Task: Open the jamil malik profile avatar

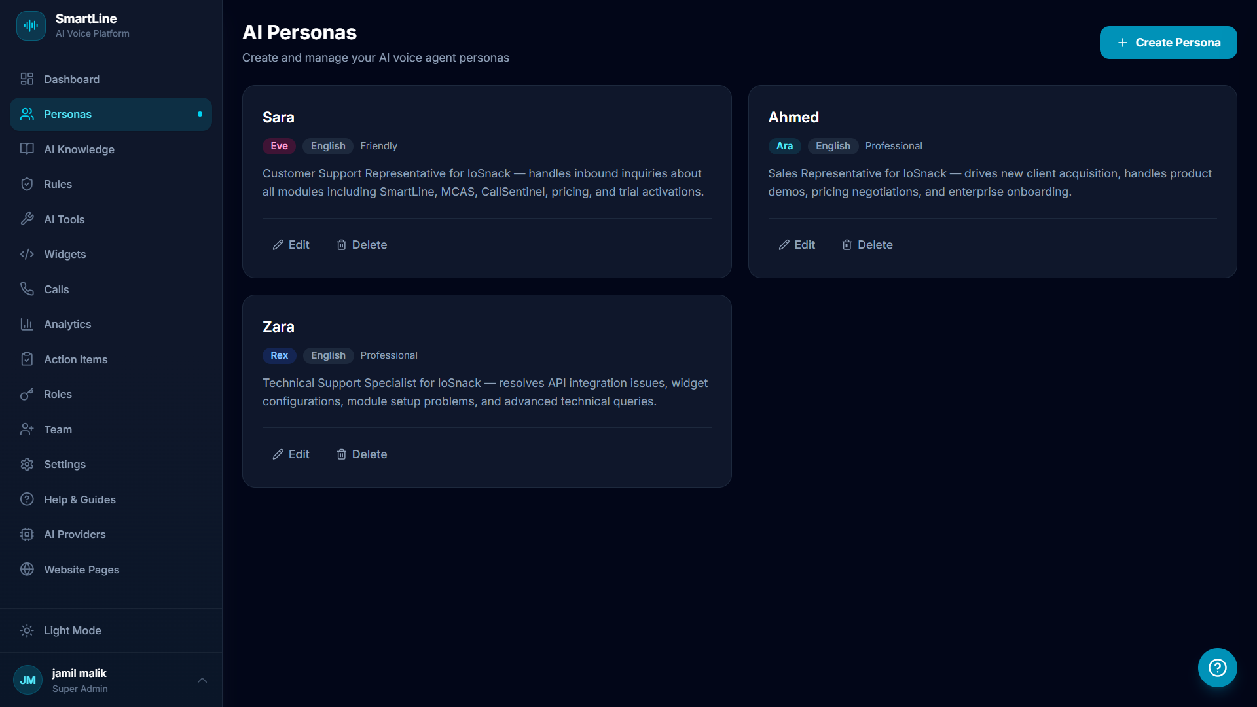Action: point(27,680)
